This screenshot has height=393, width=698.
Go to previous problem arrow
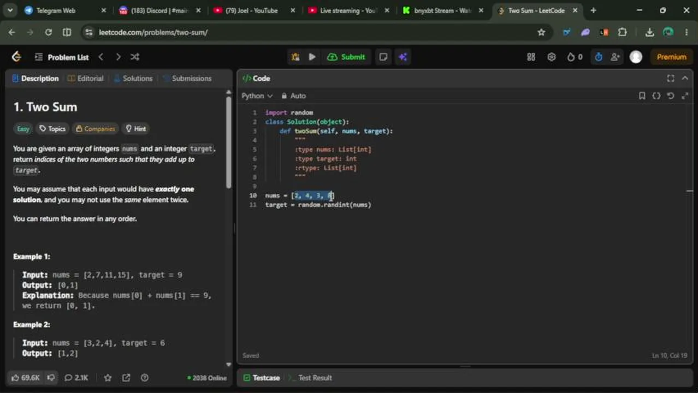coord(101,57)
